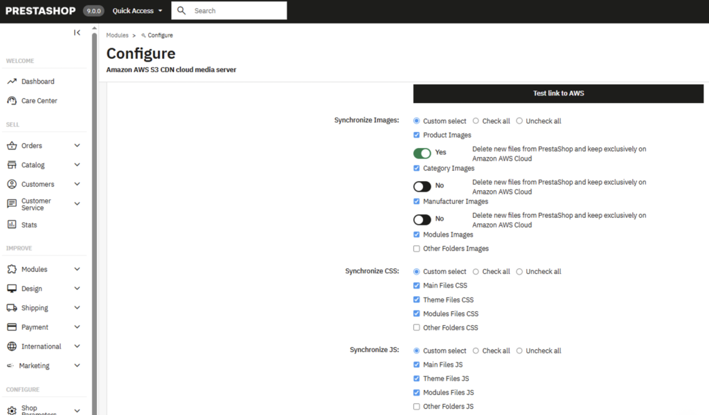Viewport: 709px width, 415px height.
Task: Focus the Search input field
Action: point(228,10)
